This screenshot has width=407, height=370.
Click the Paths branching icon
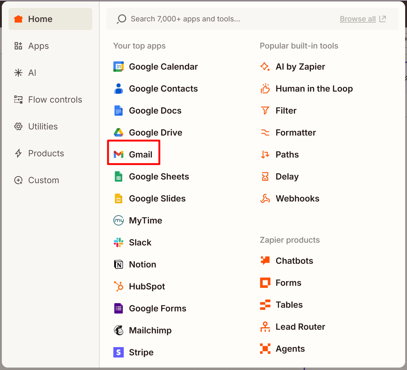(x=265, y=154)
